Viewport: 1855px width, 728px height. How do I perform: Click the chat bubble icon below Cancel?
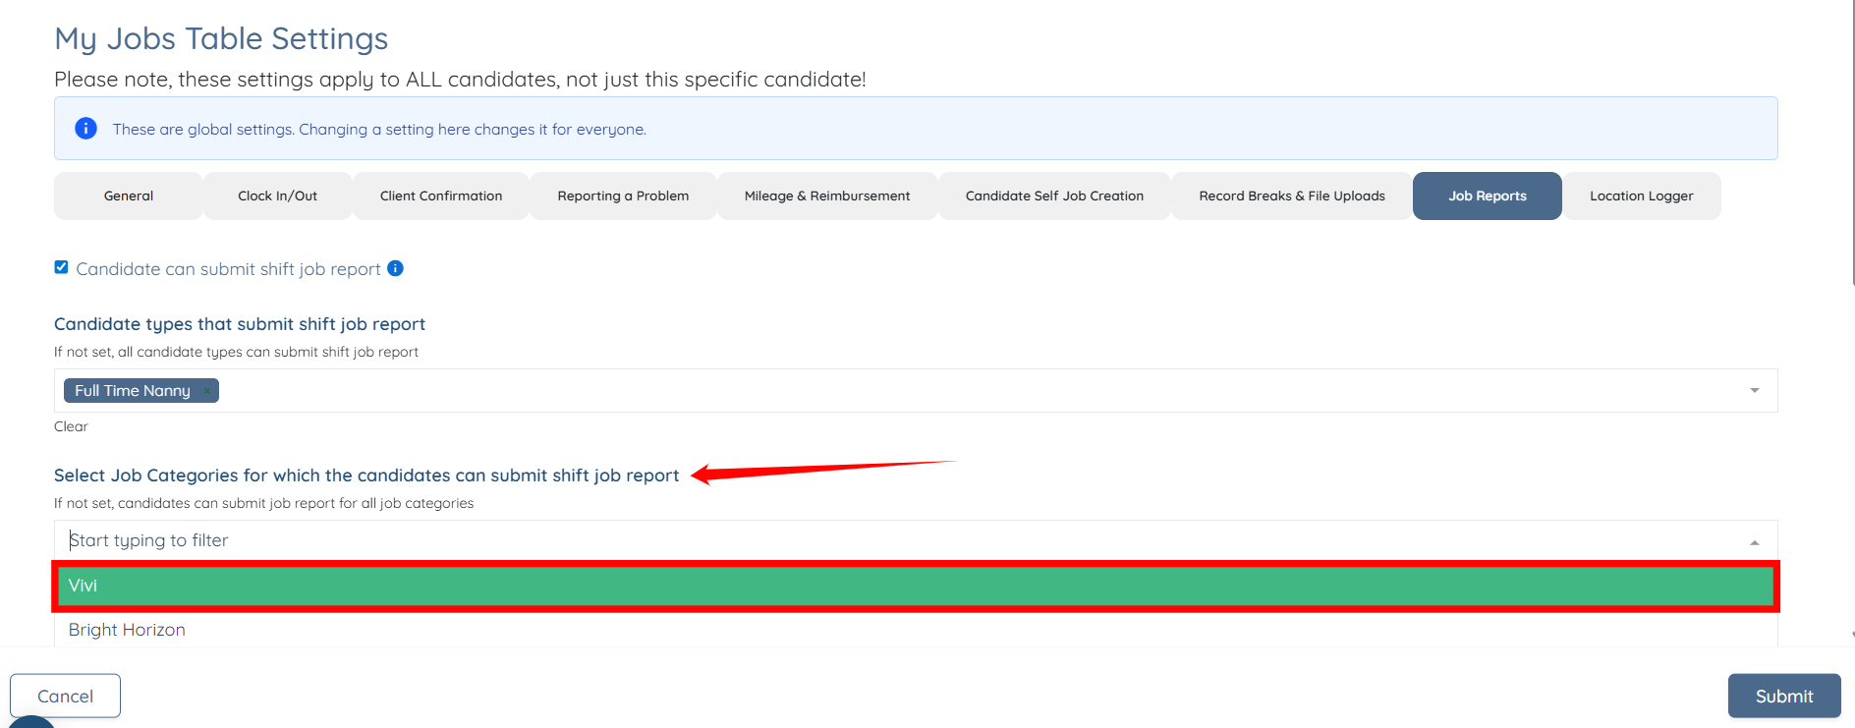[31, 722]
